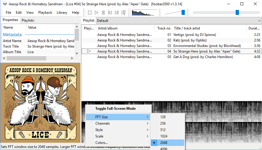This screenshot has width=262, height=150.
Task: Set FFT size to 256
Action: click(x=168, y=123)
